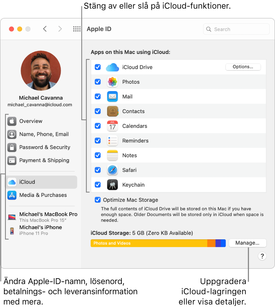This screenshot has width=275, height=308.
Task: Click the Contacts app icon
Action: (x=113, y=111)
